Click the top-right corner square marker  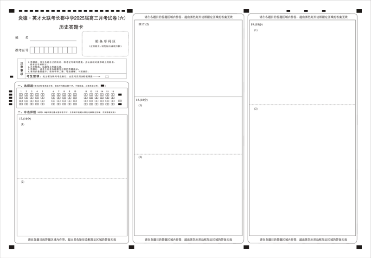click(360, 10)
